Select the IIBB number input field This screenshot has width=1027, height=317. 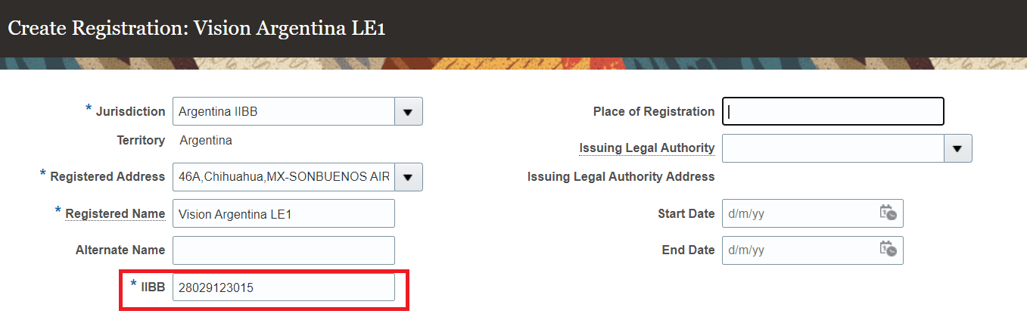click(x=284, y=287)
